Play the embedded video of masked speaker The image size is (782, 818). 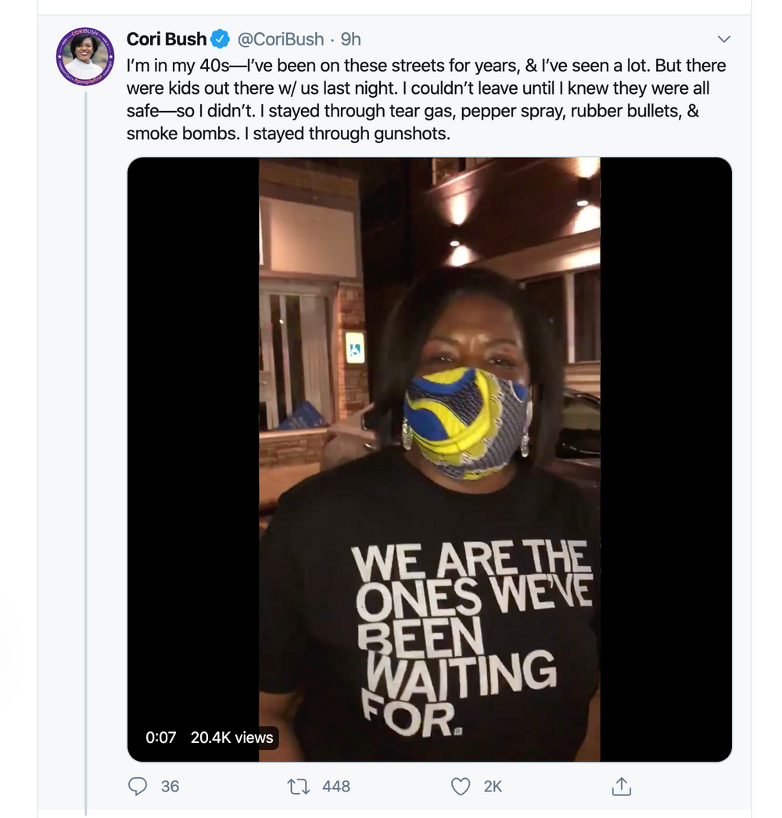[429, 459]
